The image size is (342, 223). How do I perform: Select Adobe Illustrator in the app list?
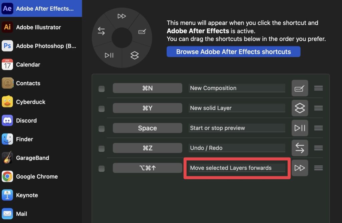(x=41, y=27)
